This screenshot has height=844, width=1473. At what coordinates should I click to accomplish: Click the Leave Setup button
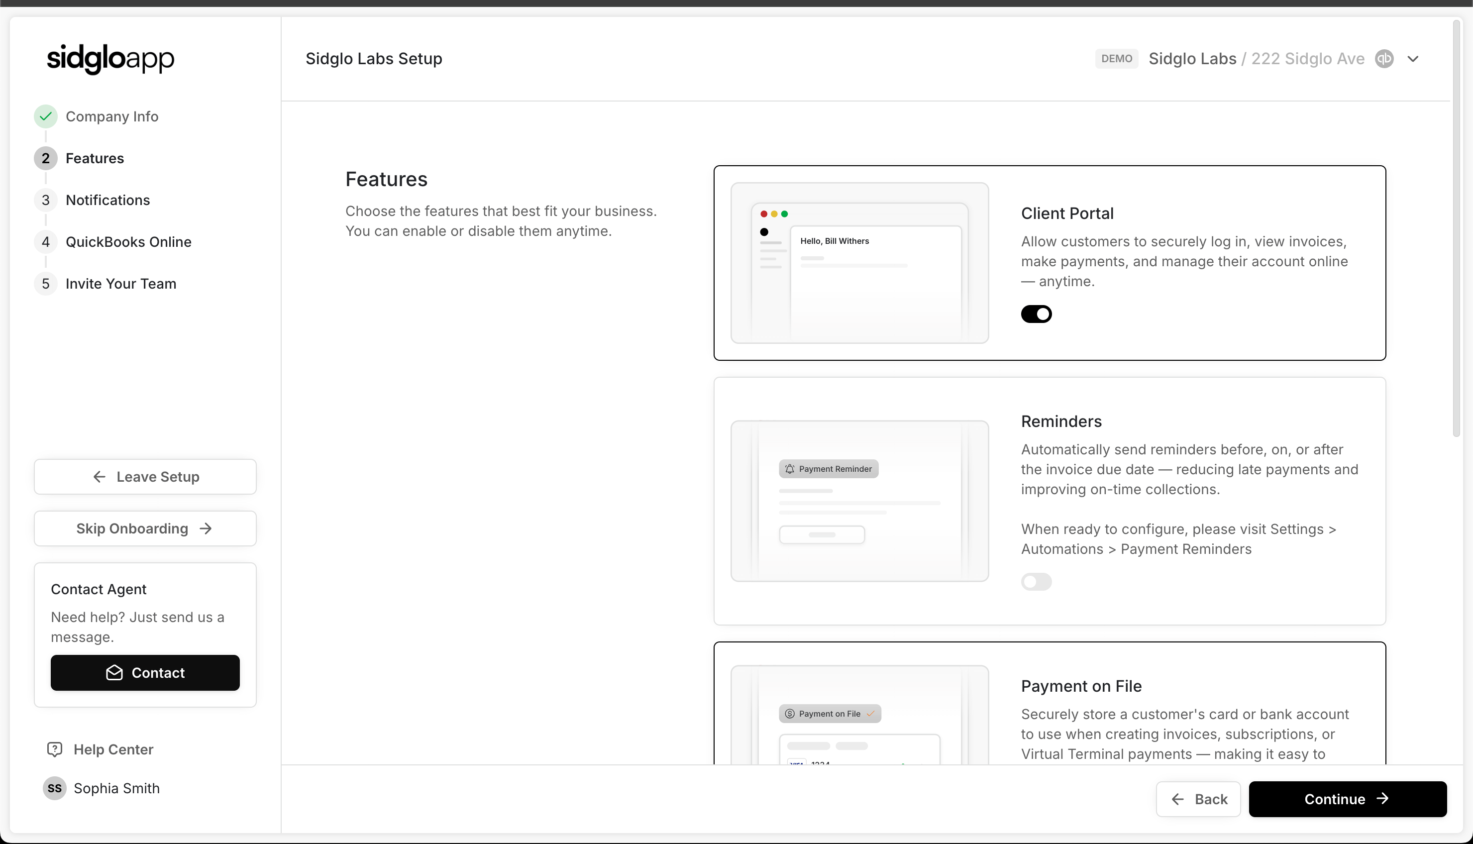coord(145,476)
